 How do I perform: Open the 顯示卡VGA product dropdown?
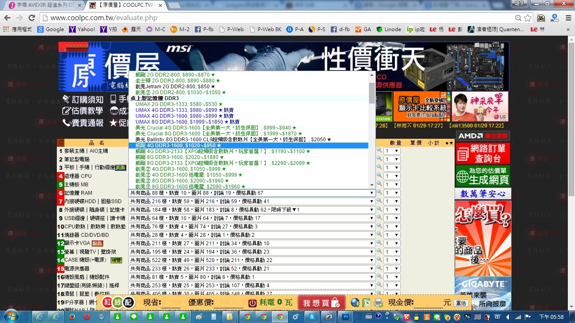click(x=252, y=244)
